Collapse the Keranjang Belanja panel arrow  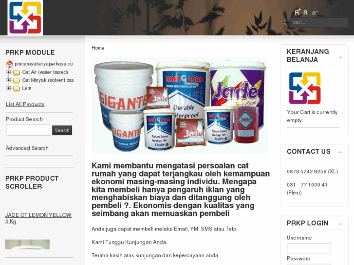pyautogui.click(x=340, y=57)
